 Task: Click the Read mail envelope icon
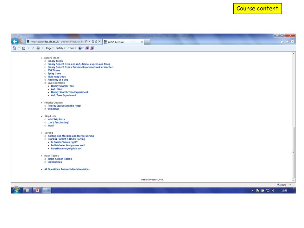point(32,48)
